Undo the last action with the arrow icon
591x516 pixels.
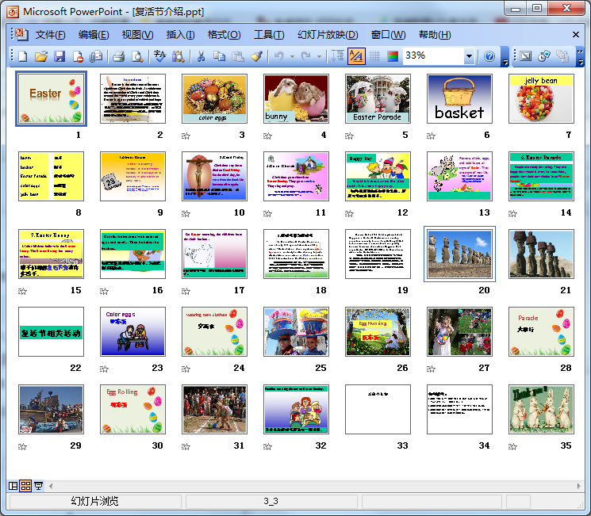(x=279, y=56)
